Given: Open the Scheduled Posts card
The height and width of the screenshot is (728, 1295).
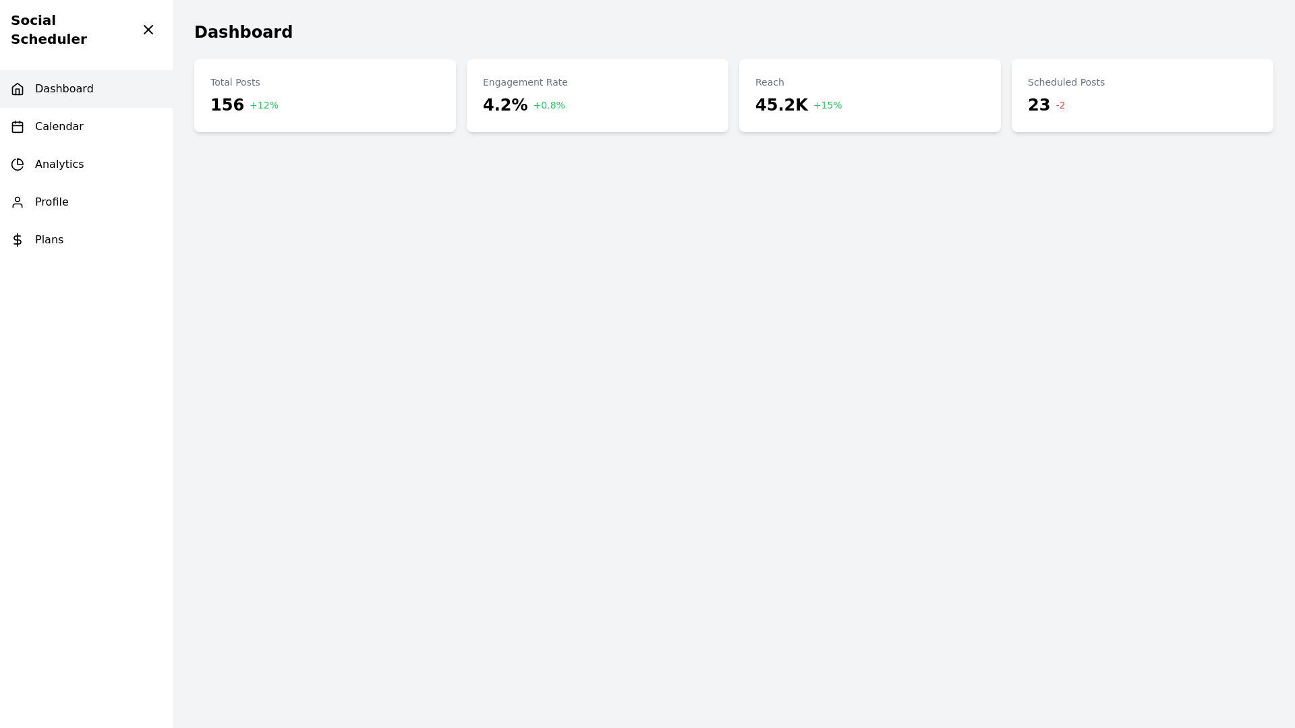Looking at the screenshot, I should click(x=1142, y=95).
